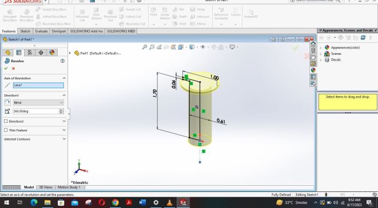Select the 3D Views bottom tab
This screenshot has width=378, height=208.
(x=46, y=187)
